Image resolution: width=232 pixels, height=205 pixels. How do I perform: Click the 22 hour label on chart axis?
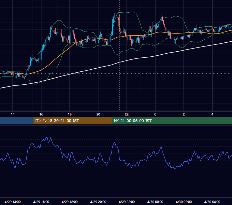[127, 114]
